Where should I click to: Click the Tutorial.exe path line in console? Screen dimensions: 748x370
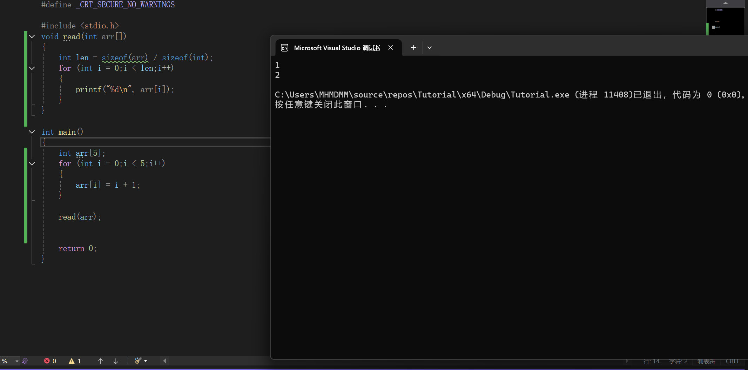point(511,95)
